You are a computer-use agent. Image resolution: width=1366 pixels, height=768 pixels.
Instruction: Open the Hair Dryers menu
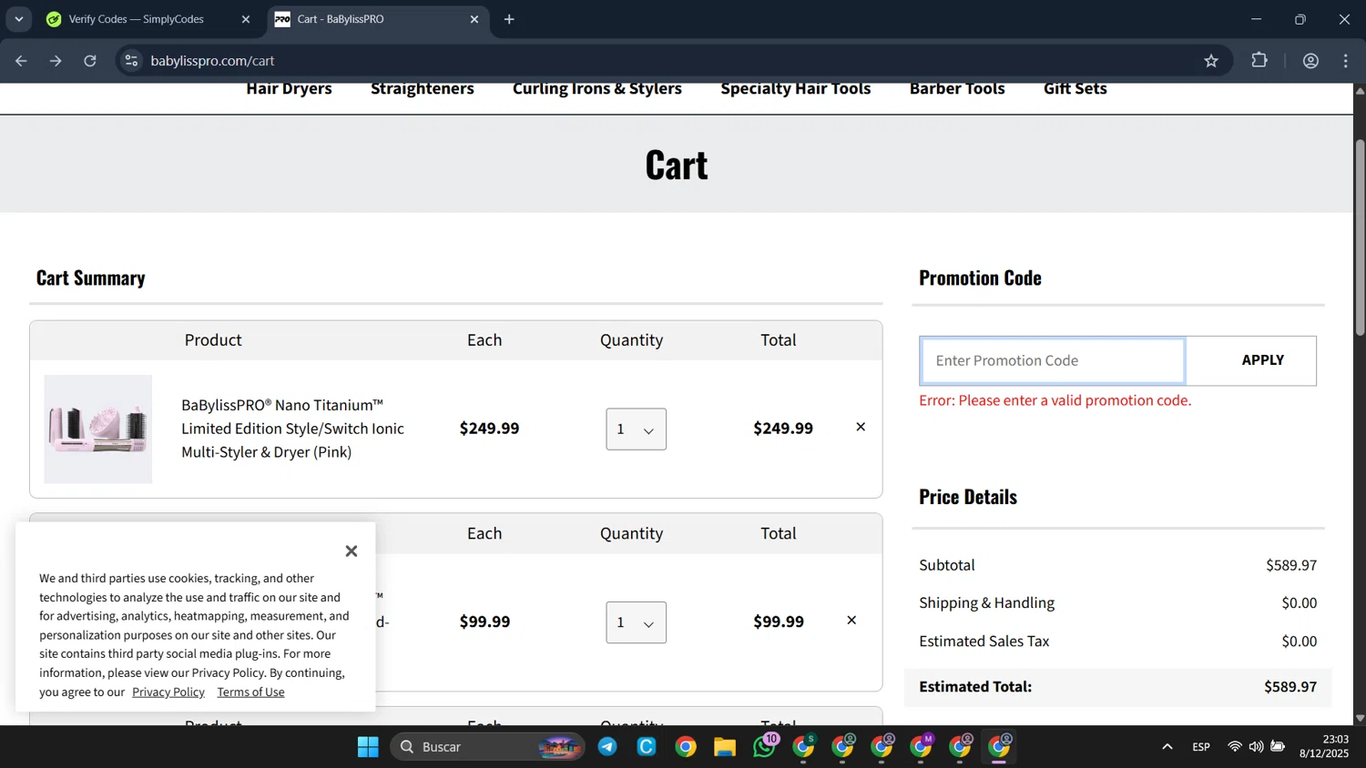[x=289, y=89]
